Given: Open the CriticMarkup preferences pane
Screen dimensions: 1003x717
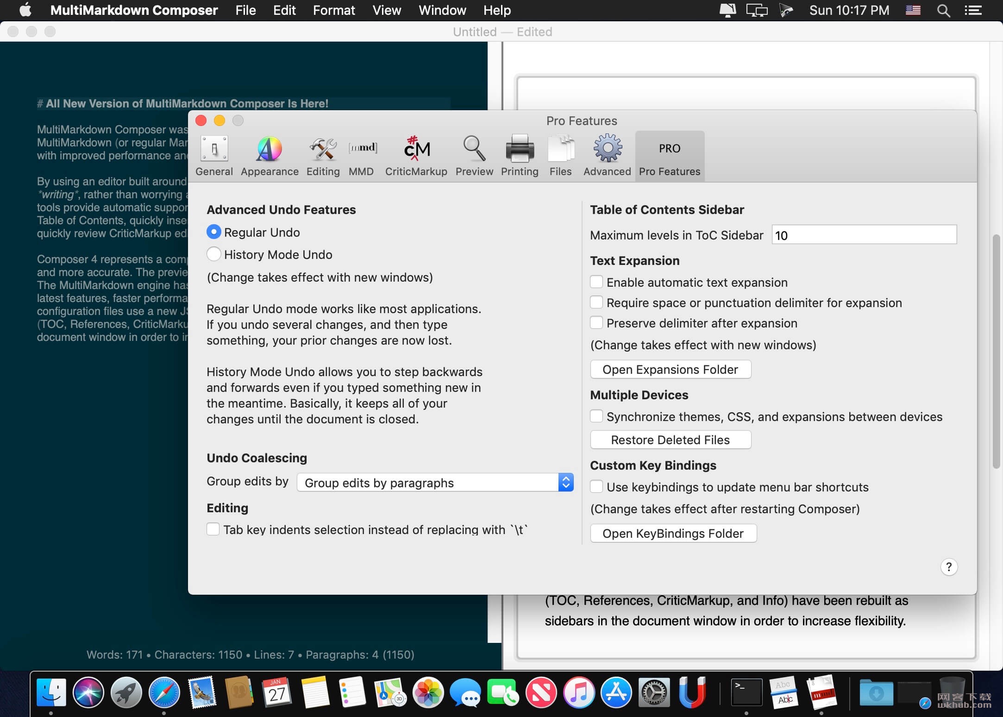Looking at the screenshot, I should pyautogui.click(x=416, y=156).
